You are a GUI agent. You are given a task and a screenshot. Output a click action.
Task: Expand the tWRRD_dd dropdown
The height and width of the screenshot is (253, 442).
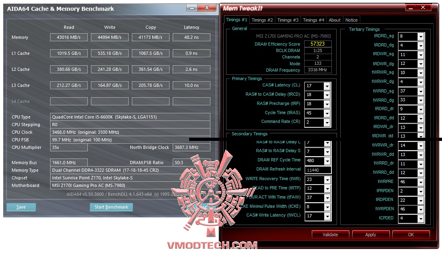[421, 173]
